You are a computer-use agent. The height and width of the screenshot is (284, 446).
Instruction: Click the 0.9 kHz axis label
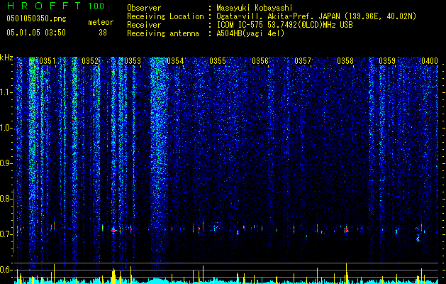(x=6, y=163)
